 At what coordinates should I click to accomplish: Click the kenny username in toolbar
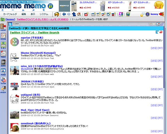[154, 14]
